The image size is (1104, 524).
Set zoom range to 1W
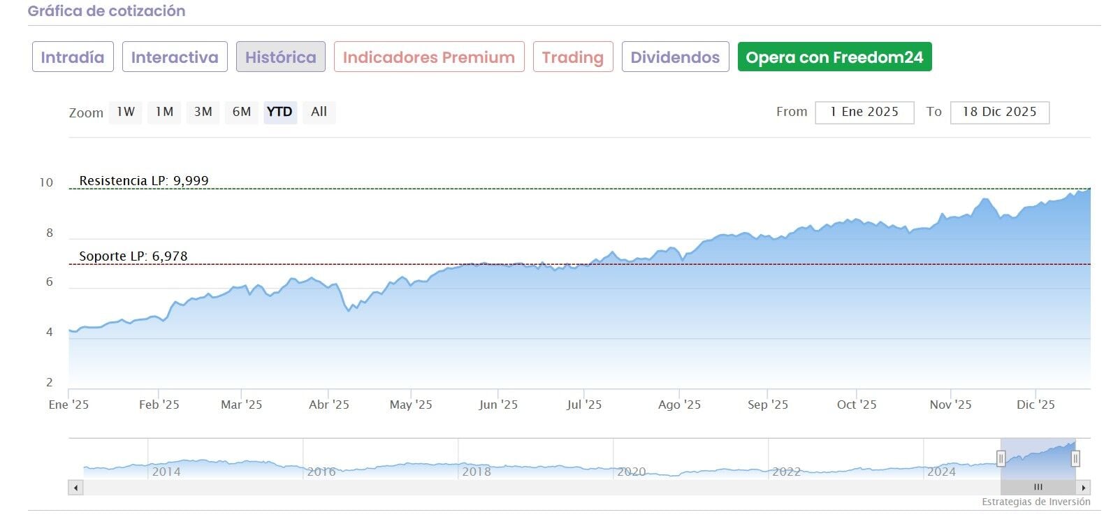[x=126, y=112]
